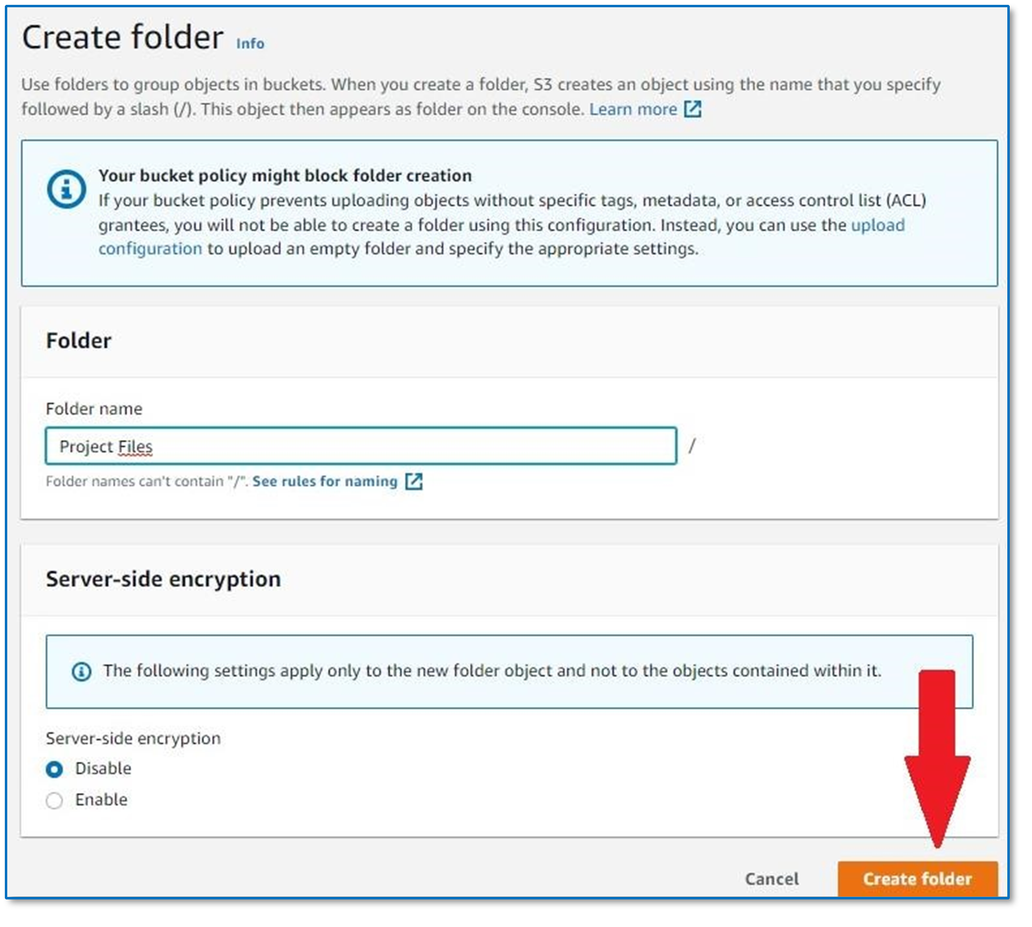The height and width of the screenshot is (927, 1032).
Task: Click the naming rules external link icon
Action: pyautogui.click(x=413, y=481)
